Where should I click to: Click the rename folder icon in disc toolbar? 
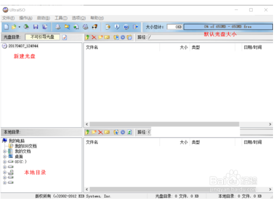(107, 37)
